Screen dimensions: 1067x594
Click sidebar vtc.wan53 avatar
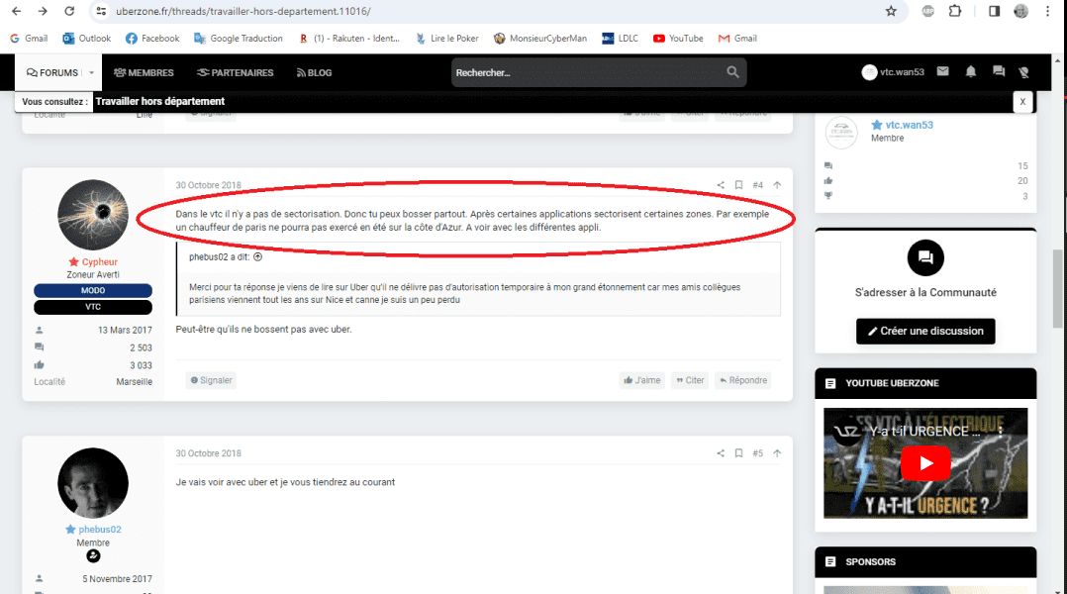click(x=841, y=132)
